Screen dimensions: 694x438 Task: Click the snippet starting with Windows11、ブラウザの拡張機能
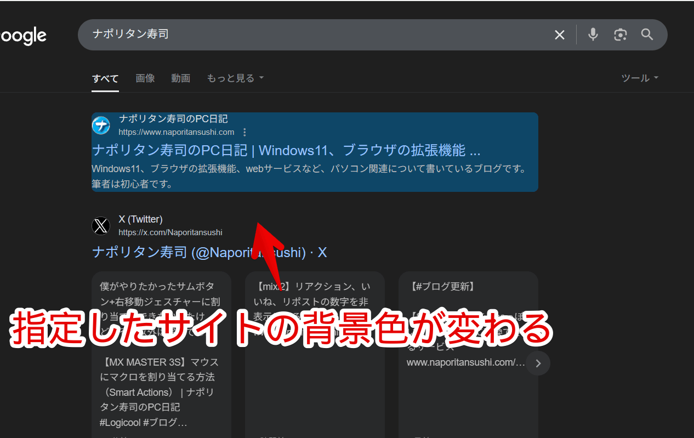pos(309,177)
